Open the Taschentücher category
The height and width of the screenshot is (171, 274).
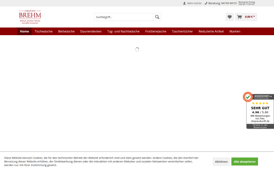click(x=182, y=31)
